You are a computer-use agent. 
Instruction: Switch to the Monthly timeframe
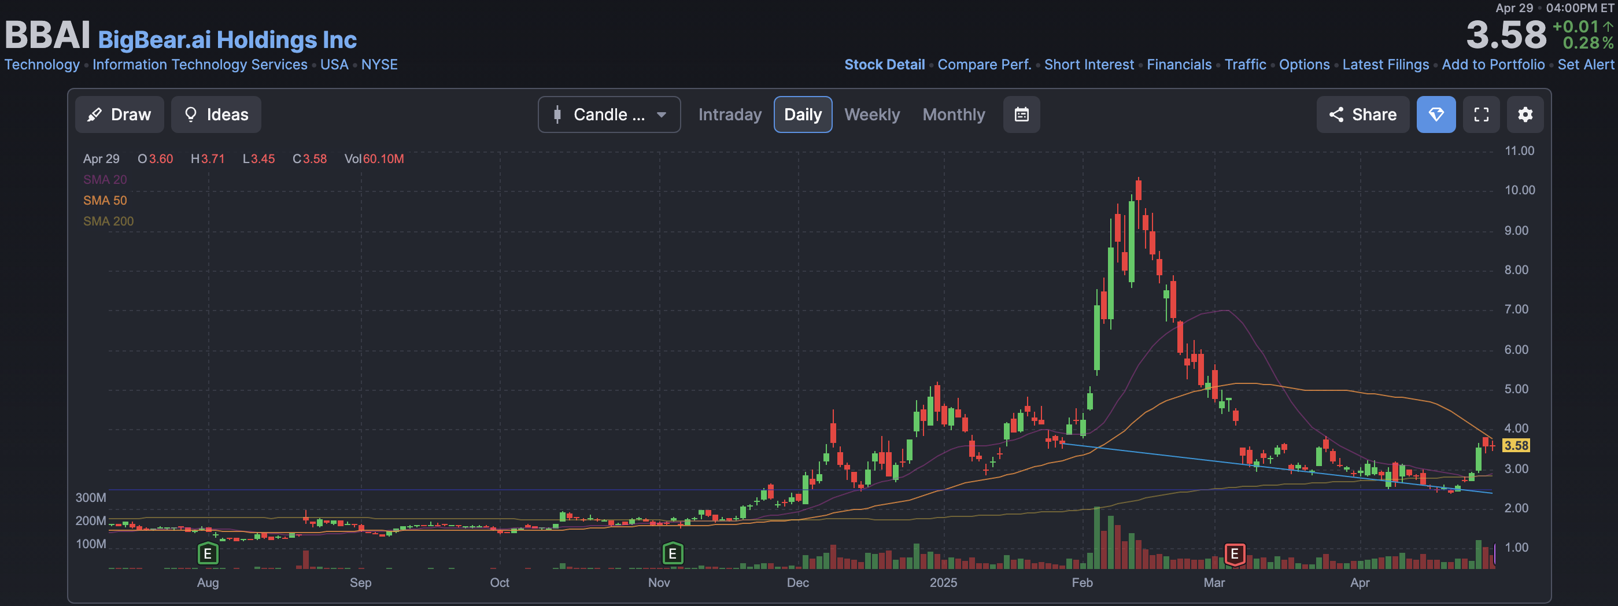coord(954,114)
